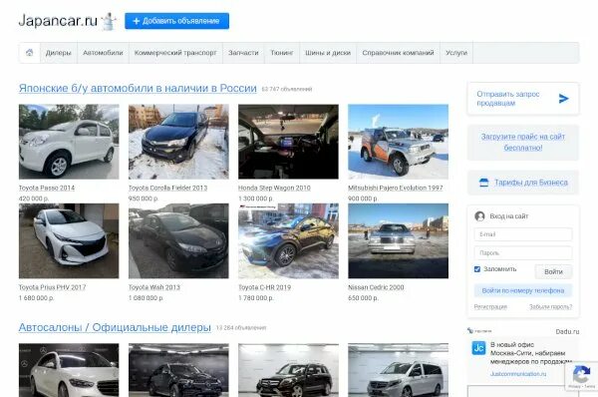This screenshot has height=397, width=598.
Task: Open the Toyota Corolla Fielder 2013 photo
Action: (178, 142)
